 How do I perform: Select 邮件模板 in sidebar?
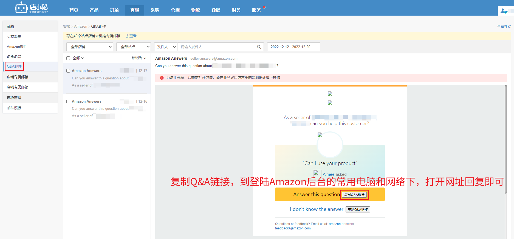(x=30, y=108)
